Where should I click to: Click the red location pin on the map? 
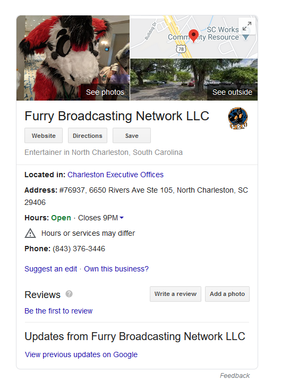point(193,36)
